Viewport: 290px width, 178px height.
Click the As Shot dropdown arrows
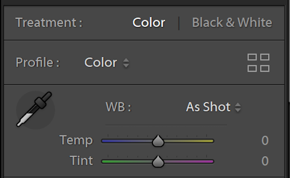tap(238, 107)
